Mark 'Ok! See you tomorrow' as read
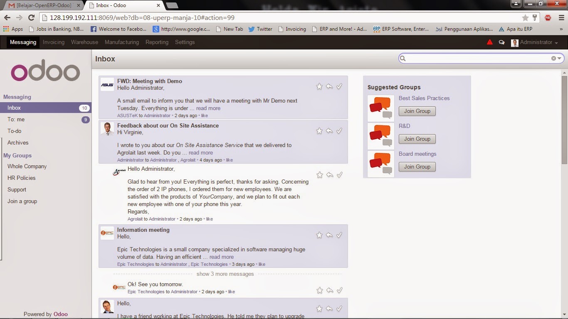The height and width of the screenshot is (319, 568). point(340,290)
